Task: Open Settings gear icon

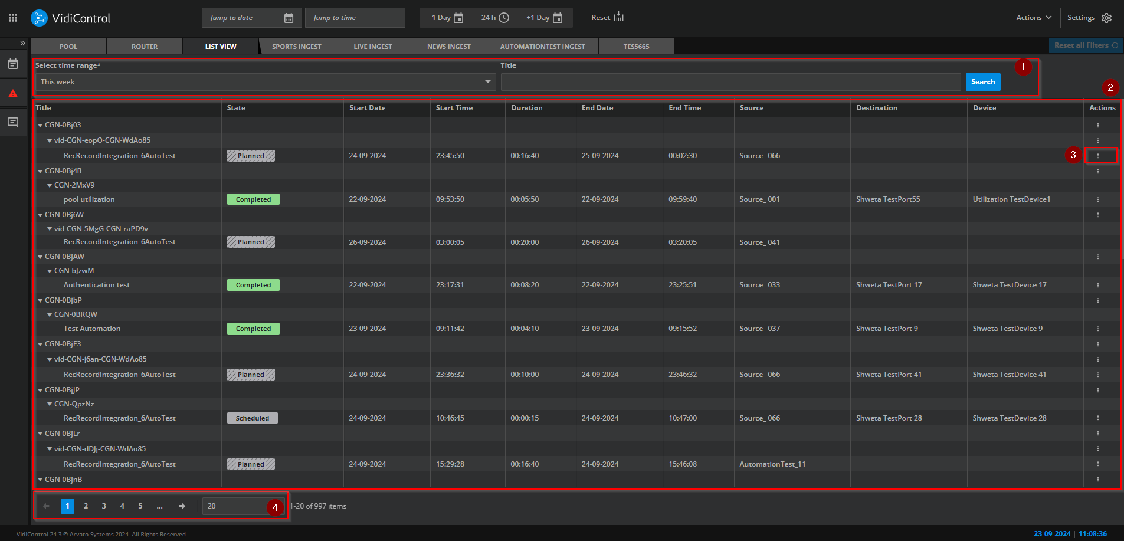Action: pyautogui.click(x=1106, y=18)
